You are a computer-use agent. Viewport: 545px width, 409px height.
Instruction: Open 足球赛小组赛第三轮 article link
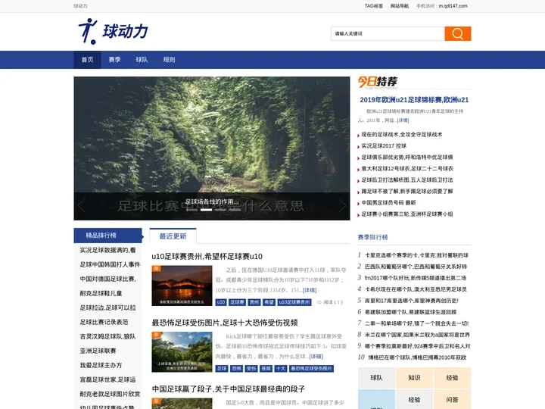pyautogui.click(x=407, y=214)
